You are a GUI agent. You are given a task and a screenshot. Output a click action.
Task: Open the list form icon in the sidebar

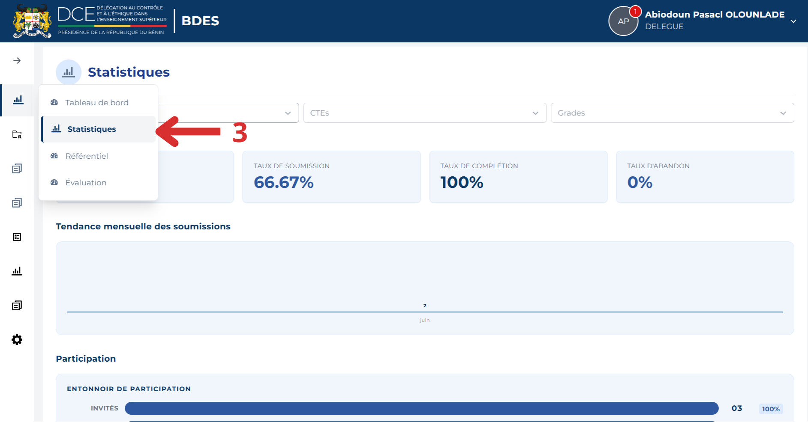(x=17, y=237)
